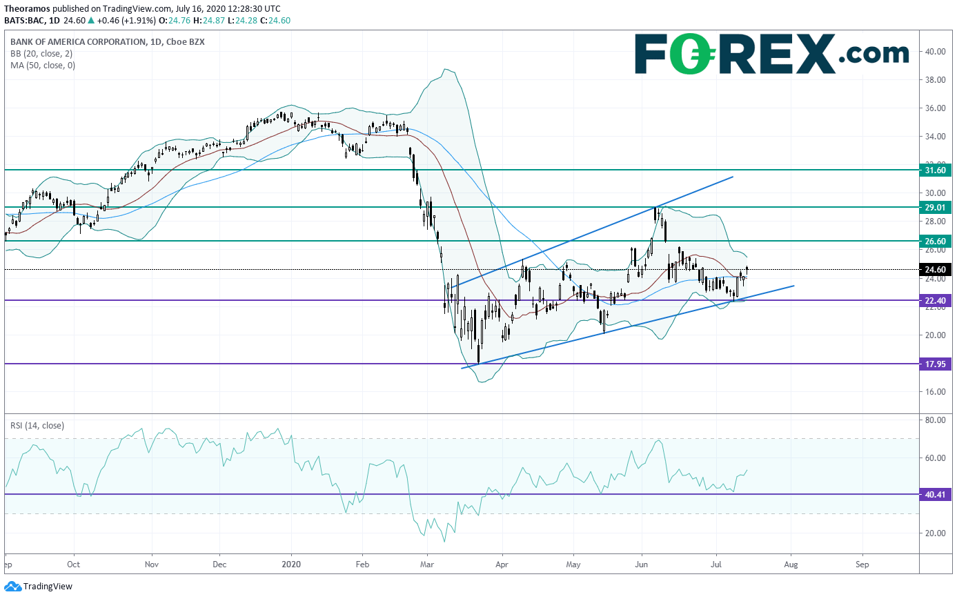
Task: Click the Jun label on the date axis
Action: [642, 563]
